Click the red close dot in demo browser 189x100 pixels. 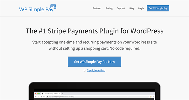pos(36,94)
